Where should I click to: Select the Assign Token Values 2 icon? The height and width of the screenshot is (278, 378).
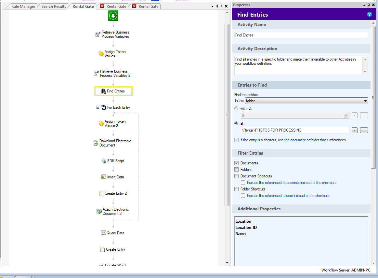coord(101,123)
